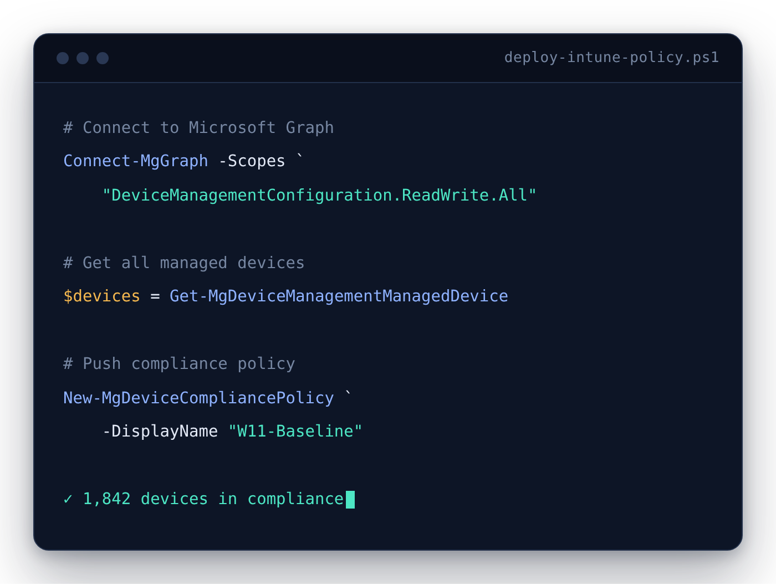The image size is (776, 585).
Task: Click the "# Get all managed devices" comment
Action: point(184,263)
